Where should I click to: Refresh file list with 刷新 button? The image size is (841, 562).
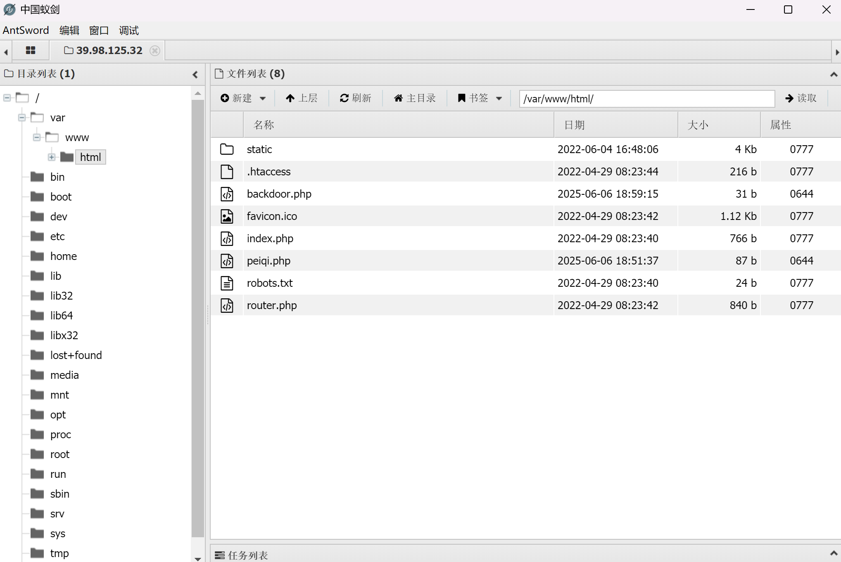pyautogui.click(x=355, y=98)
